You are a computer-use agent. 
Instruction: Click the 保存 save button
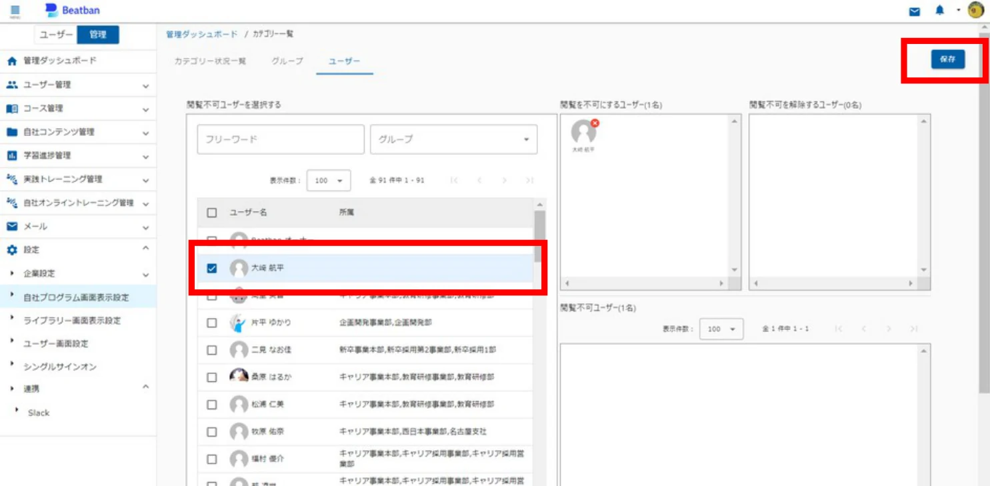pos(948,59)
